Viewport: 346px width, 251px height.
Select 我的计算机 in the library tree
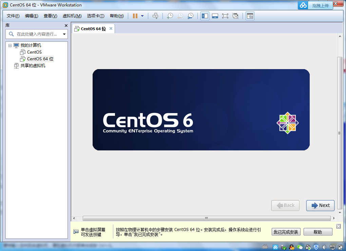click(31, 45)
